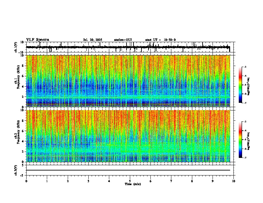Click ch.2 "Frequency (kHz)" axis label

18,132
